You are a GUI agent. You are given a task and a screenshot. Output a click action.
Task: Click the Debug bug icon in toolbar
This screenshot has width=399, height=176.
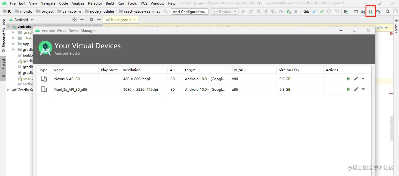[266, 12]
